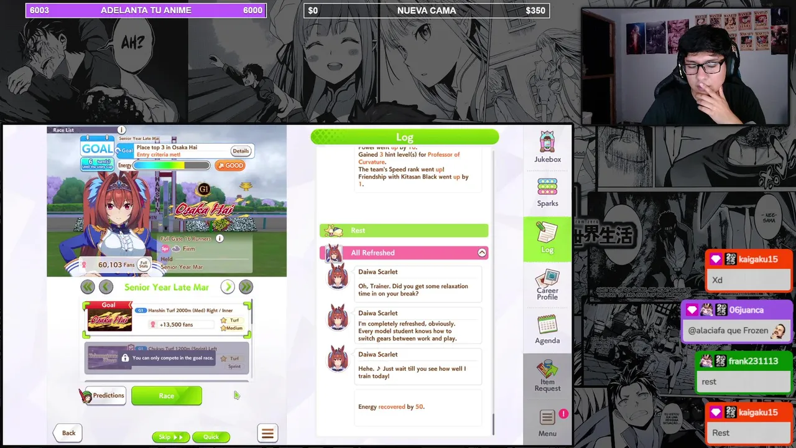Viewport: 796px width, 448px height.
Task: Open the Sparks panel
Action: (547, 193)
